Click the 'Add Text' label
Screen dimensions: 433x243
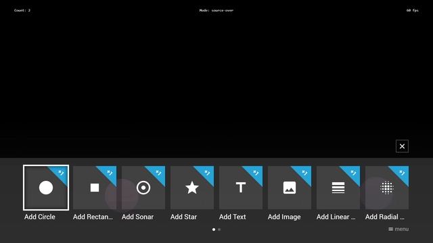[x=233, y=217]
